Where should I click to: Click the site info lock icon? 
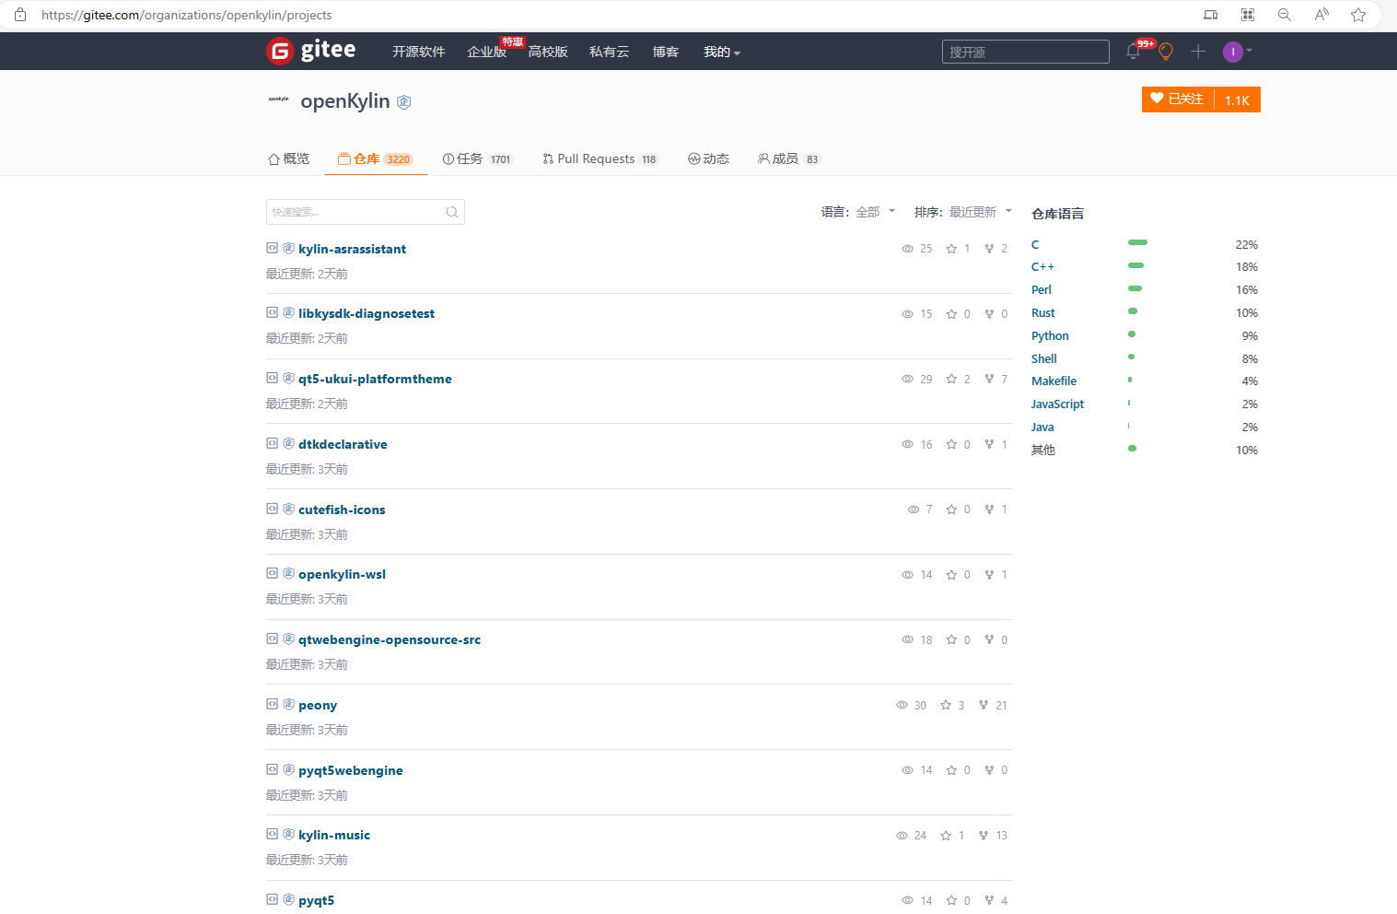pos(20,15)
